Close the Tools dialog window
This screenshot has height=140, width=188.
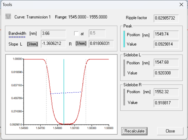pos(181,5)
